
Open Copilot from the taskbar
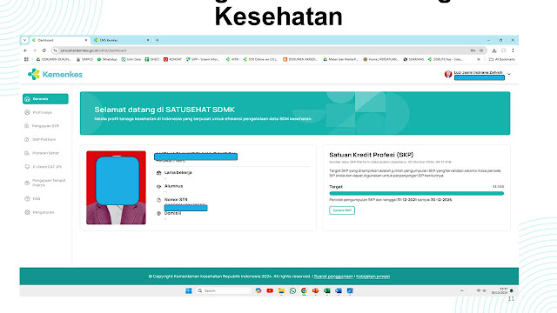click(258, 290)
